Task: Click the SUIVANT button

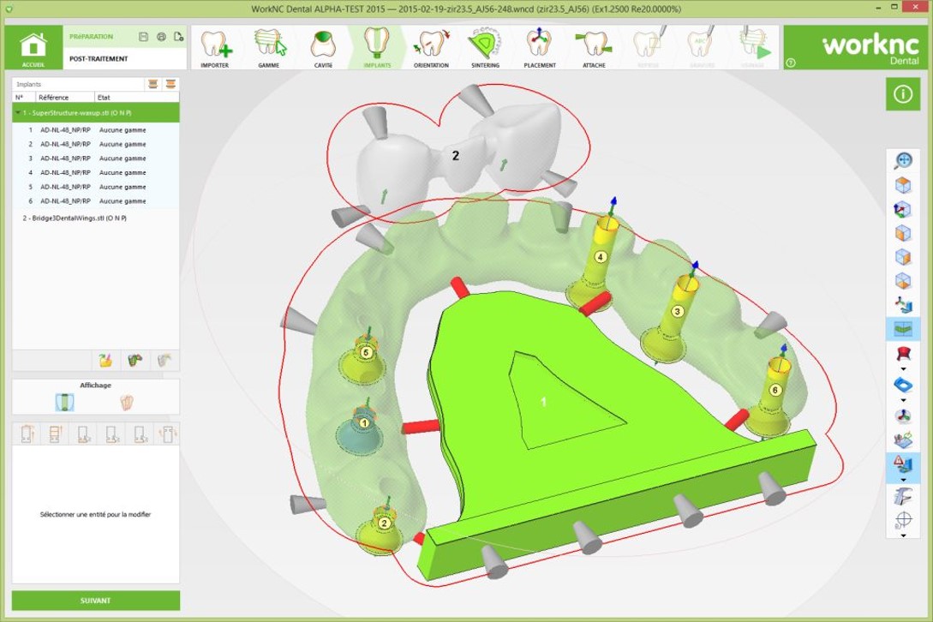Action: point(95,601)
